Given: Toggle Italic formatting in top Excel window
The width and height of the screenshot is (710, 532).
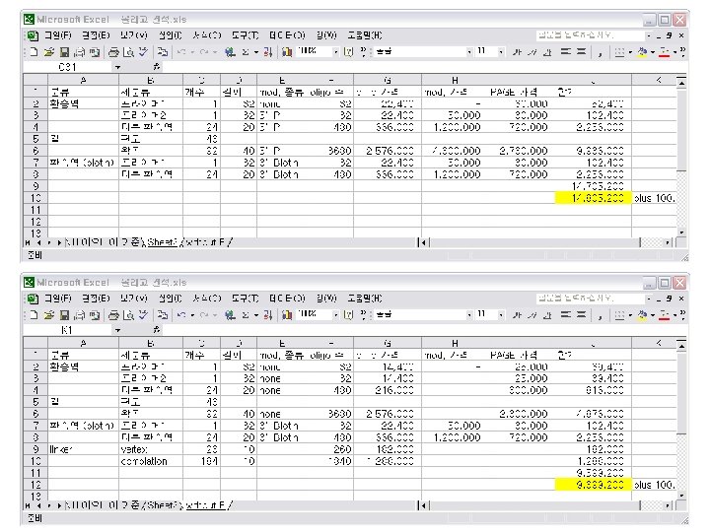Looking at the screenshot, I should pos(532,52).
